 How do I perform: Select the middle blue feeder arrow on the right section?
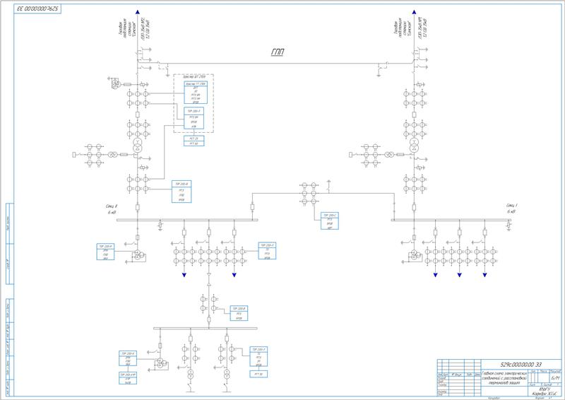460,275
